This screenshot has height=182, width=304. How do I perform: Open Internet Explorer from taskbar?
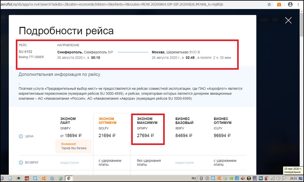61,178
